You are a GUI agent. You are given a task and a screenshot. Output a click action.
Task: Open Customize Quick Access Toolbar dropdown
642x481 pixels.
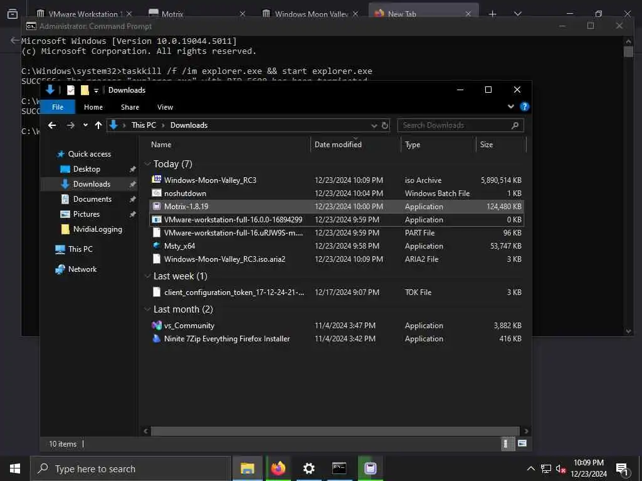96,90
